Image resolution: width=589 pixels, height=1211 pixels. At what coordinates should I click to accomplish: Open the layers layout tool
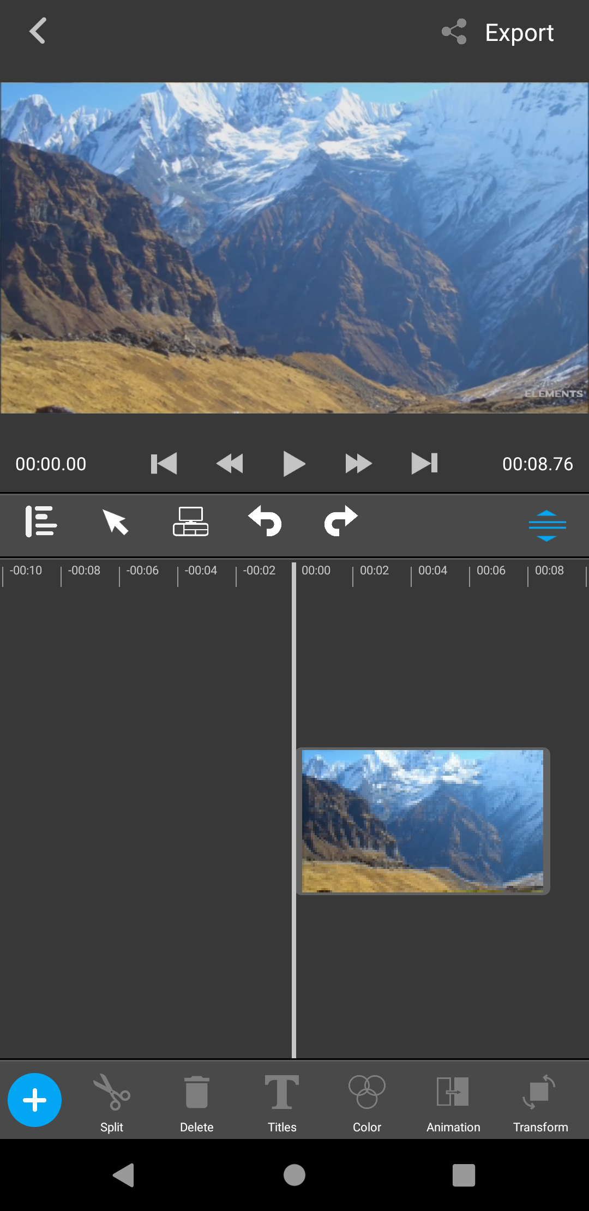[190, 521]
